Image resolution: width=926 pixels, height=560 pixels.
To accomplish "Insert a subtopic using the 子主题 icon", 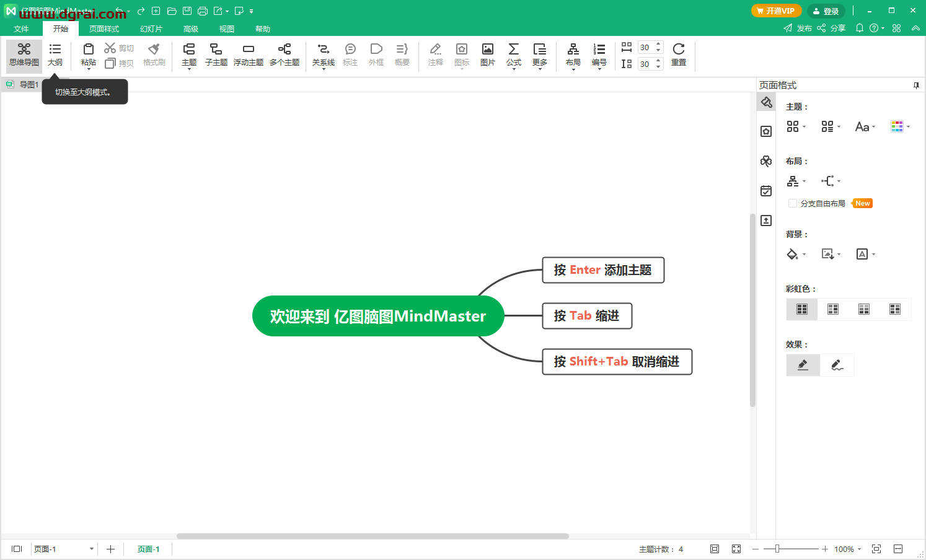I will [x=216, y=55].
